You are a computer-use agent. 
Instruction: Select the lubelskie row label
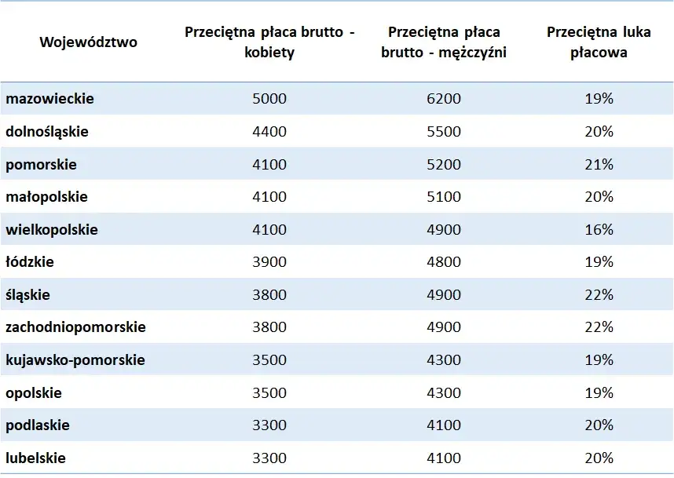[x=35, y=458]
